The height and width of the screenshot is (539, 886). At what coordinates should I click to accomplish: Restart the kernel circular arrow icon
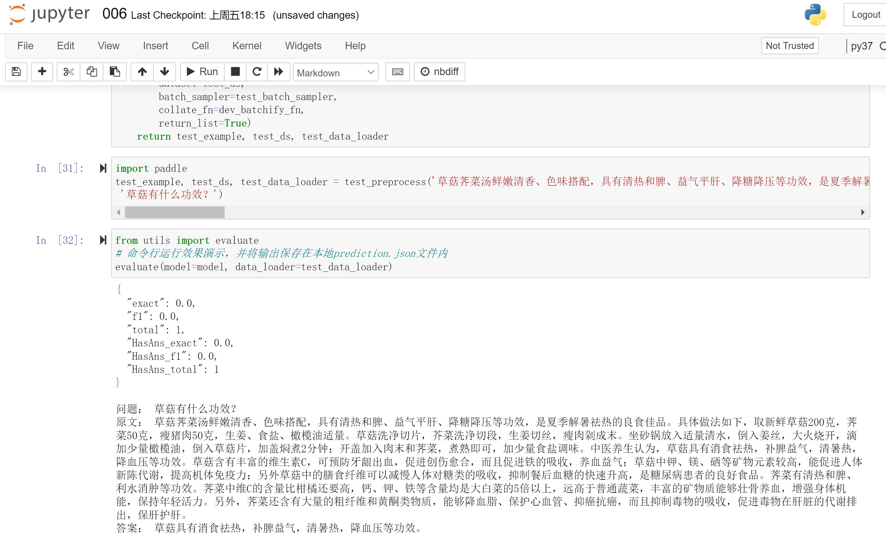coord(257,72)
